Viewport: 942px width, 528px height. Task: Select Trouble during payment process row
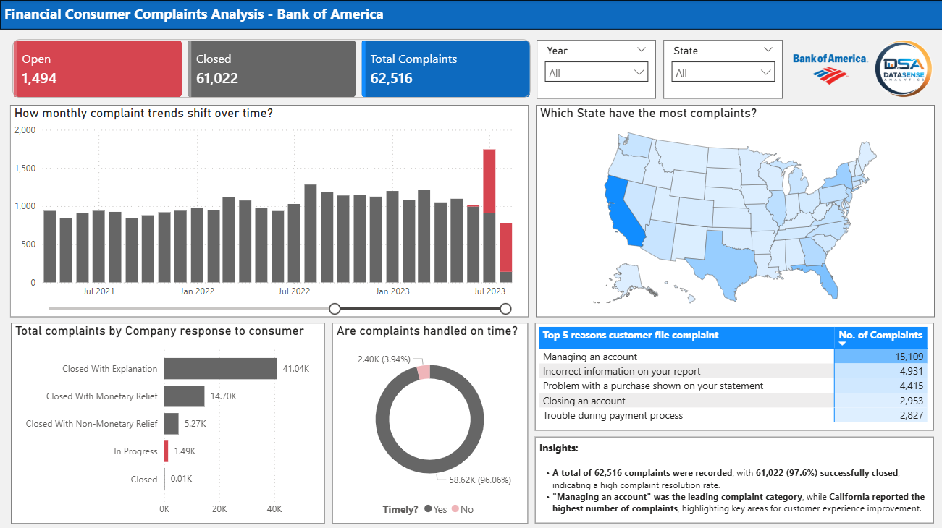(734, 415)
